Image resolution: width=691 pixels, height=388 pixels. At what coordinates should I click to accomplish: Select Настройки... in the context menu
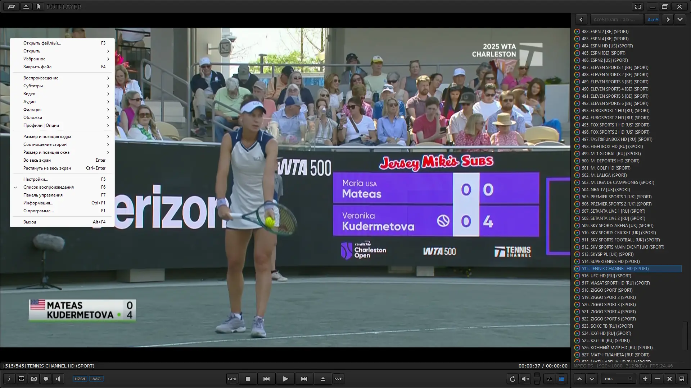pos(36,179)
